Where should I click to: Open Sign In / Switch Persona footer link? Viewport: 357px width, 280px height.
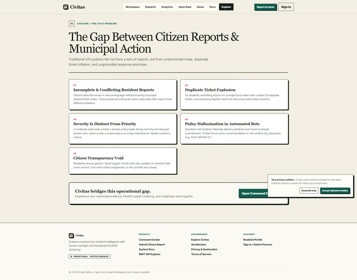pos(258,244)
